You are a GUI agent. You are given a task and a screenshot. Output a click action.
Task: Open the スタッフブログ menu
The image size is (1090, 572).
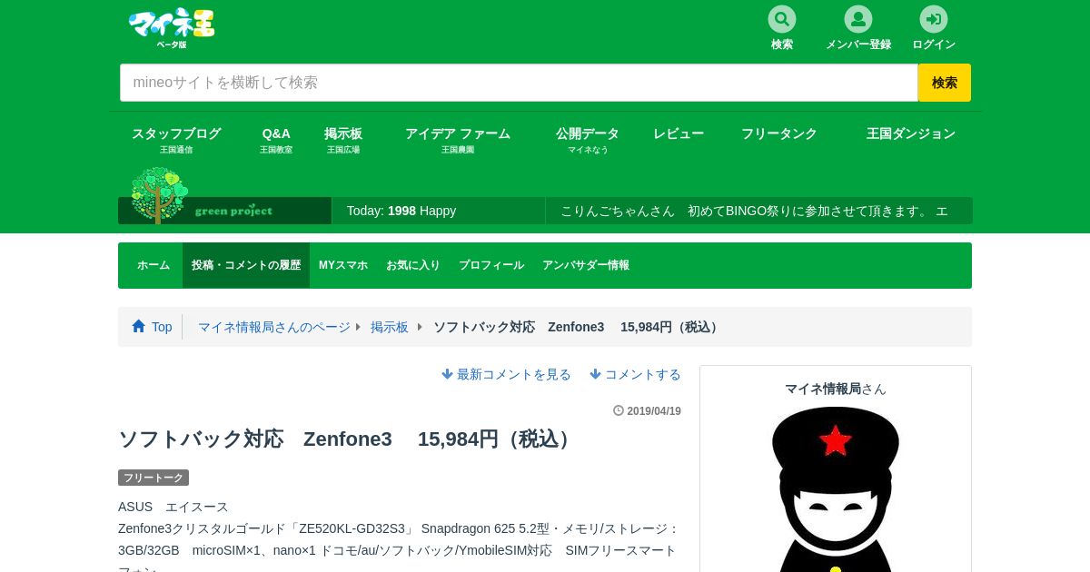pyautogui.click(x=176, y=140)
